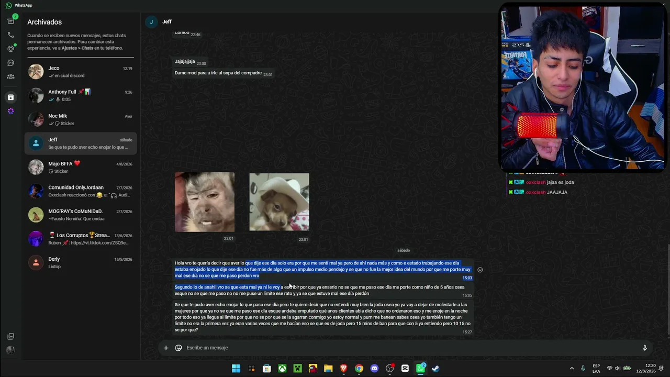Open Brave browser from taskbar
Viewport: 670px width, 377px height.
click(x=343, y=369)
